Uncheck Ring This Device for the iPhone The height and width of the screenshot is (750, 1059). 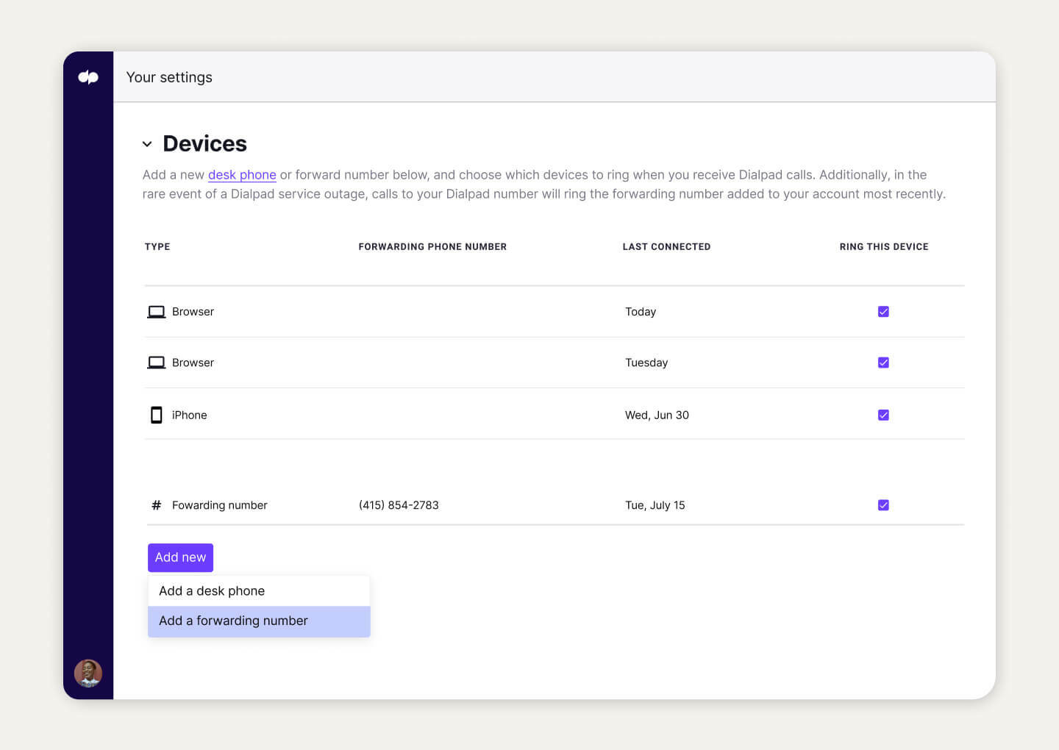[883, 415]
